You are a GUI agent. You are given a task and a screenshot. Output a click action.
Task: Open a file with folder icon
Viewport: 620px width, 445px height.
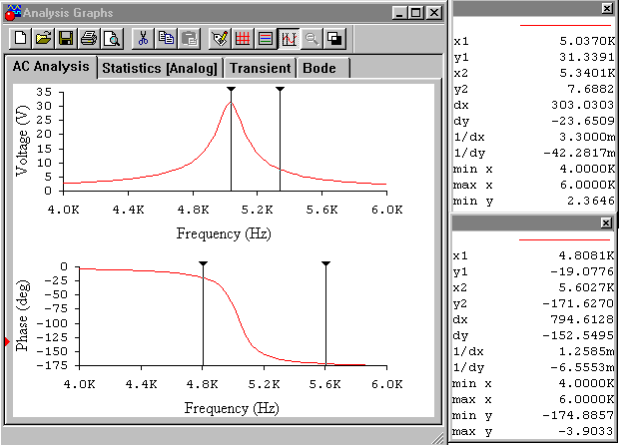coord(44,38)
